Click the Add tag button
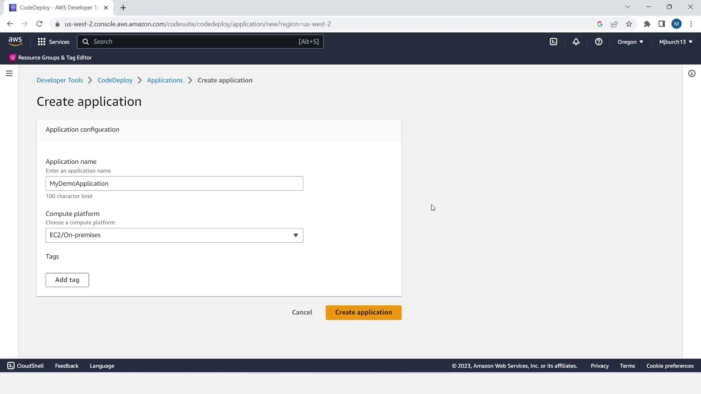The width and height of the screenshot is (701, 394). (67, 280)
